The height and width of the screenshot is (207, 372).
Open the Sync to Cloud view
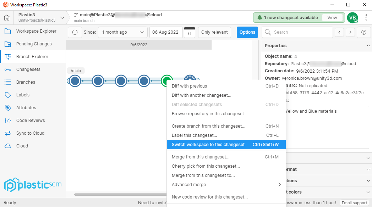pos(30,133)
